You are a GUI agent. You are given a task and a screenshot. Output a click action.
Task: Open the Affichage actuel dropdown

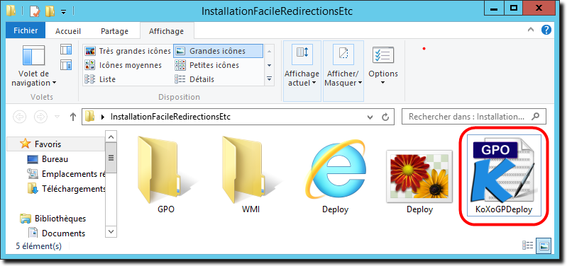(x=302, y=71)
